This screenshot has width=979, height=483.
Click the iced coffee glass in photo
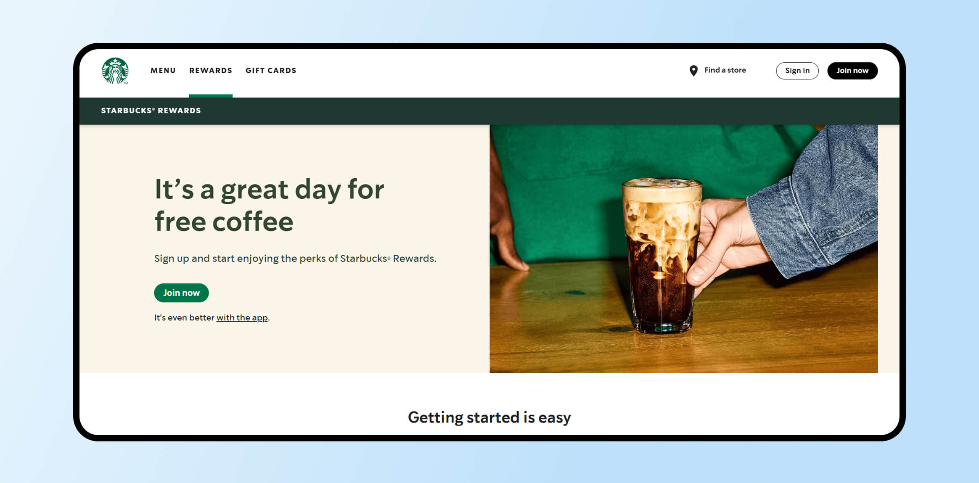click(661, 255)
